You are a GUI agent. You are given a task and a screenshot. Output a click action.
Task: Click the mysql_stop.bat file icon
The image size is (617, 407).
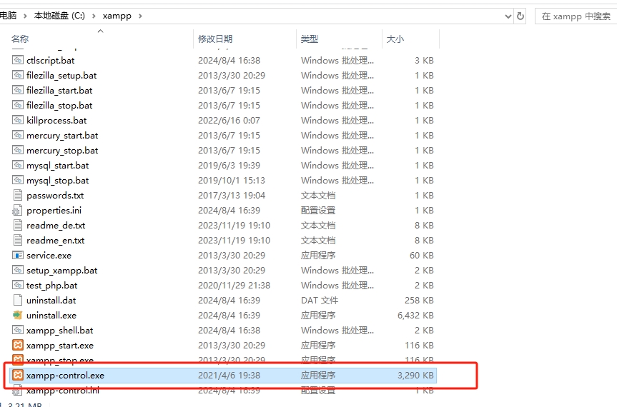pyautogui.click(x=18, y=181)
